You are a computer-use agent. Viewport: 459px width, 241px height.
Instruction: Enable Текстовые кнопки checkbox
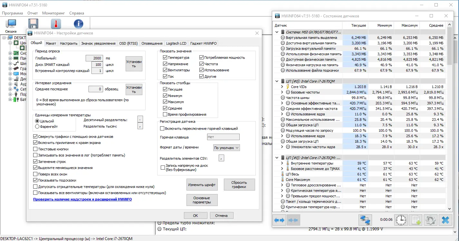35,149
